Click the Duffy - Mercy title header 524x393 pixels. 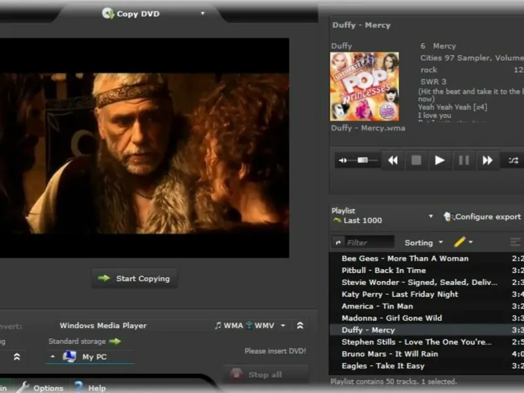[x=362, y=25]
